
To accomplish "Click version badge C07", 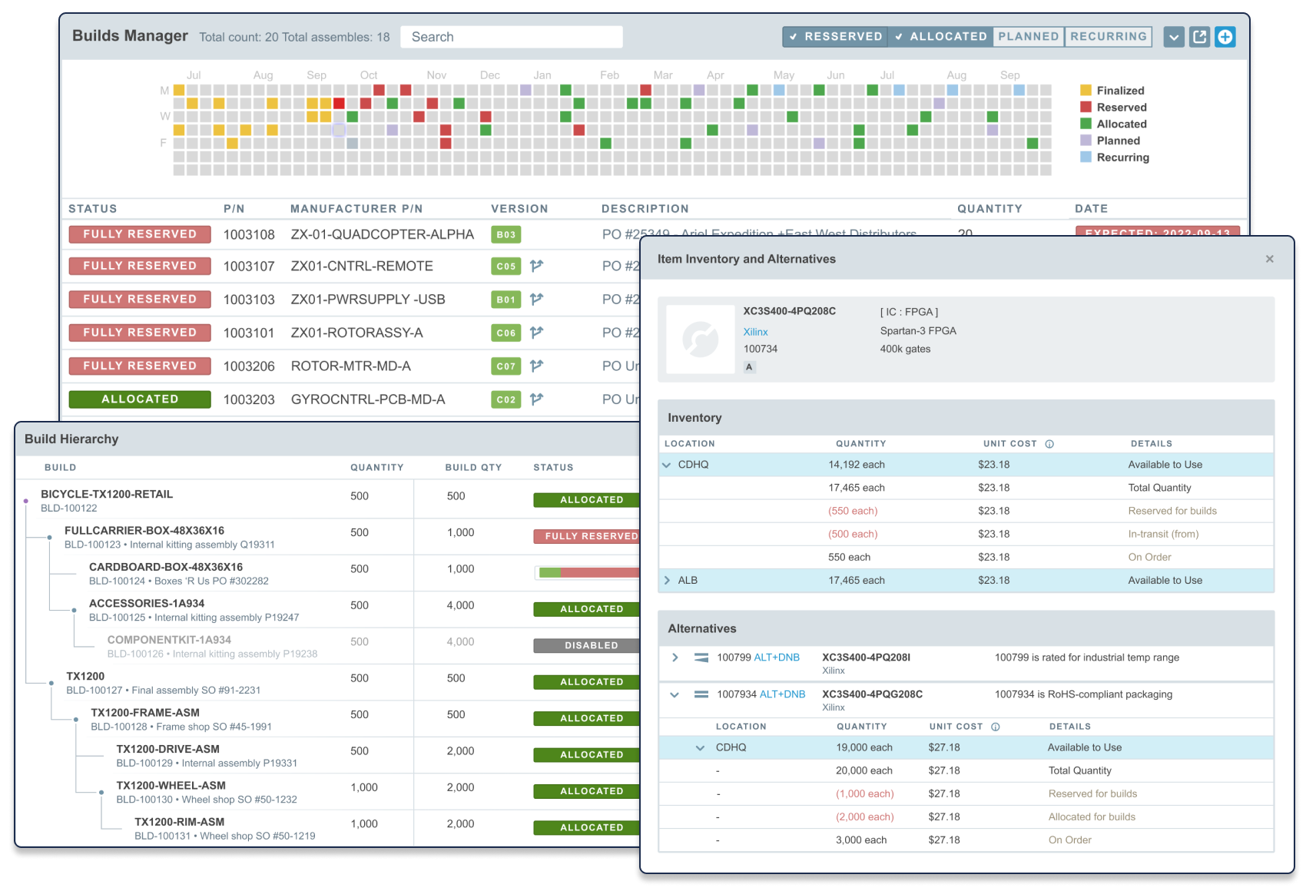I will (506, 366).
